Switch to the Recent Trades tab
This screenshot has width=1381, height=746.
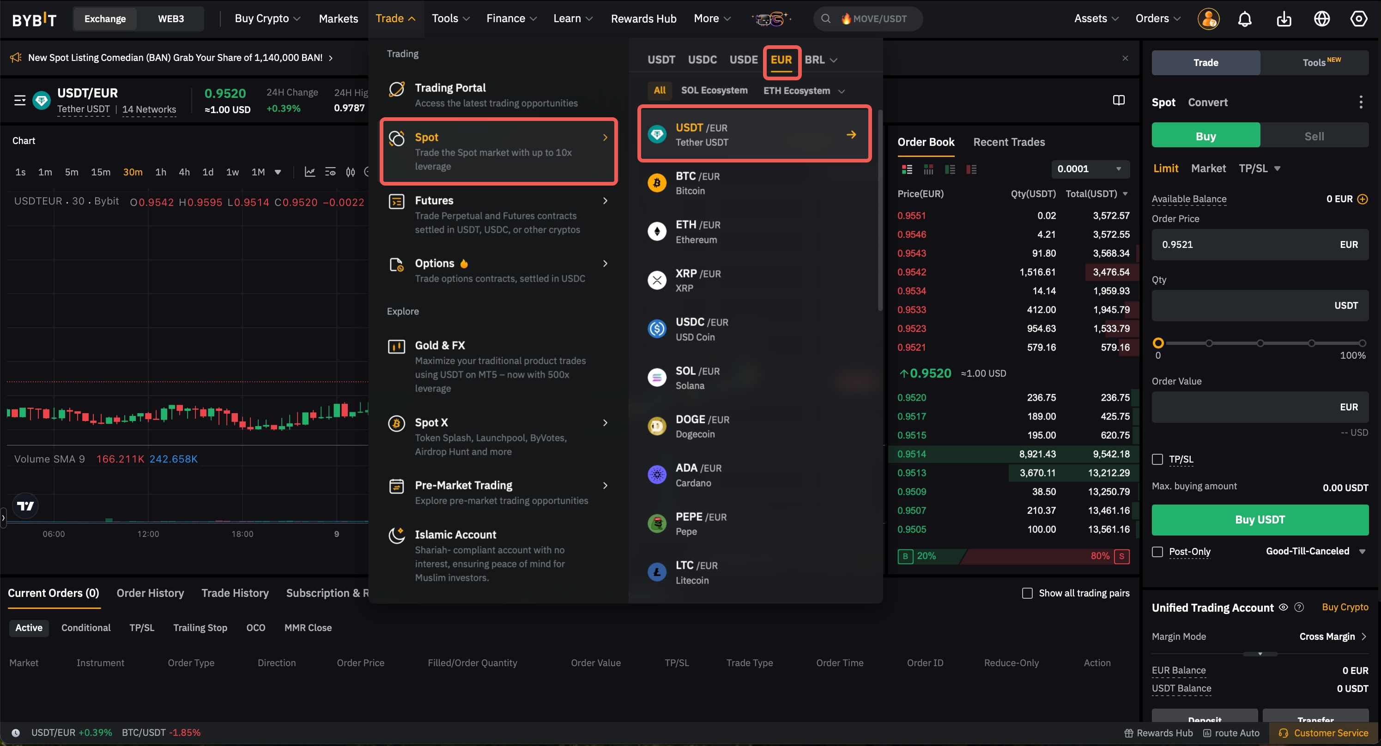coord(1008,142)
